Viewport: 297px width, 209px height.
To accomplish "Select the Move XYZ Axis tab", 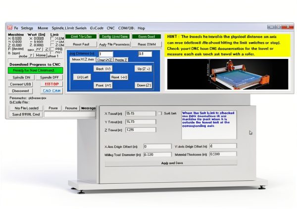I will coord(83,59).
